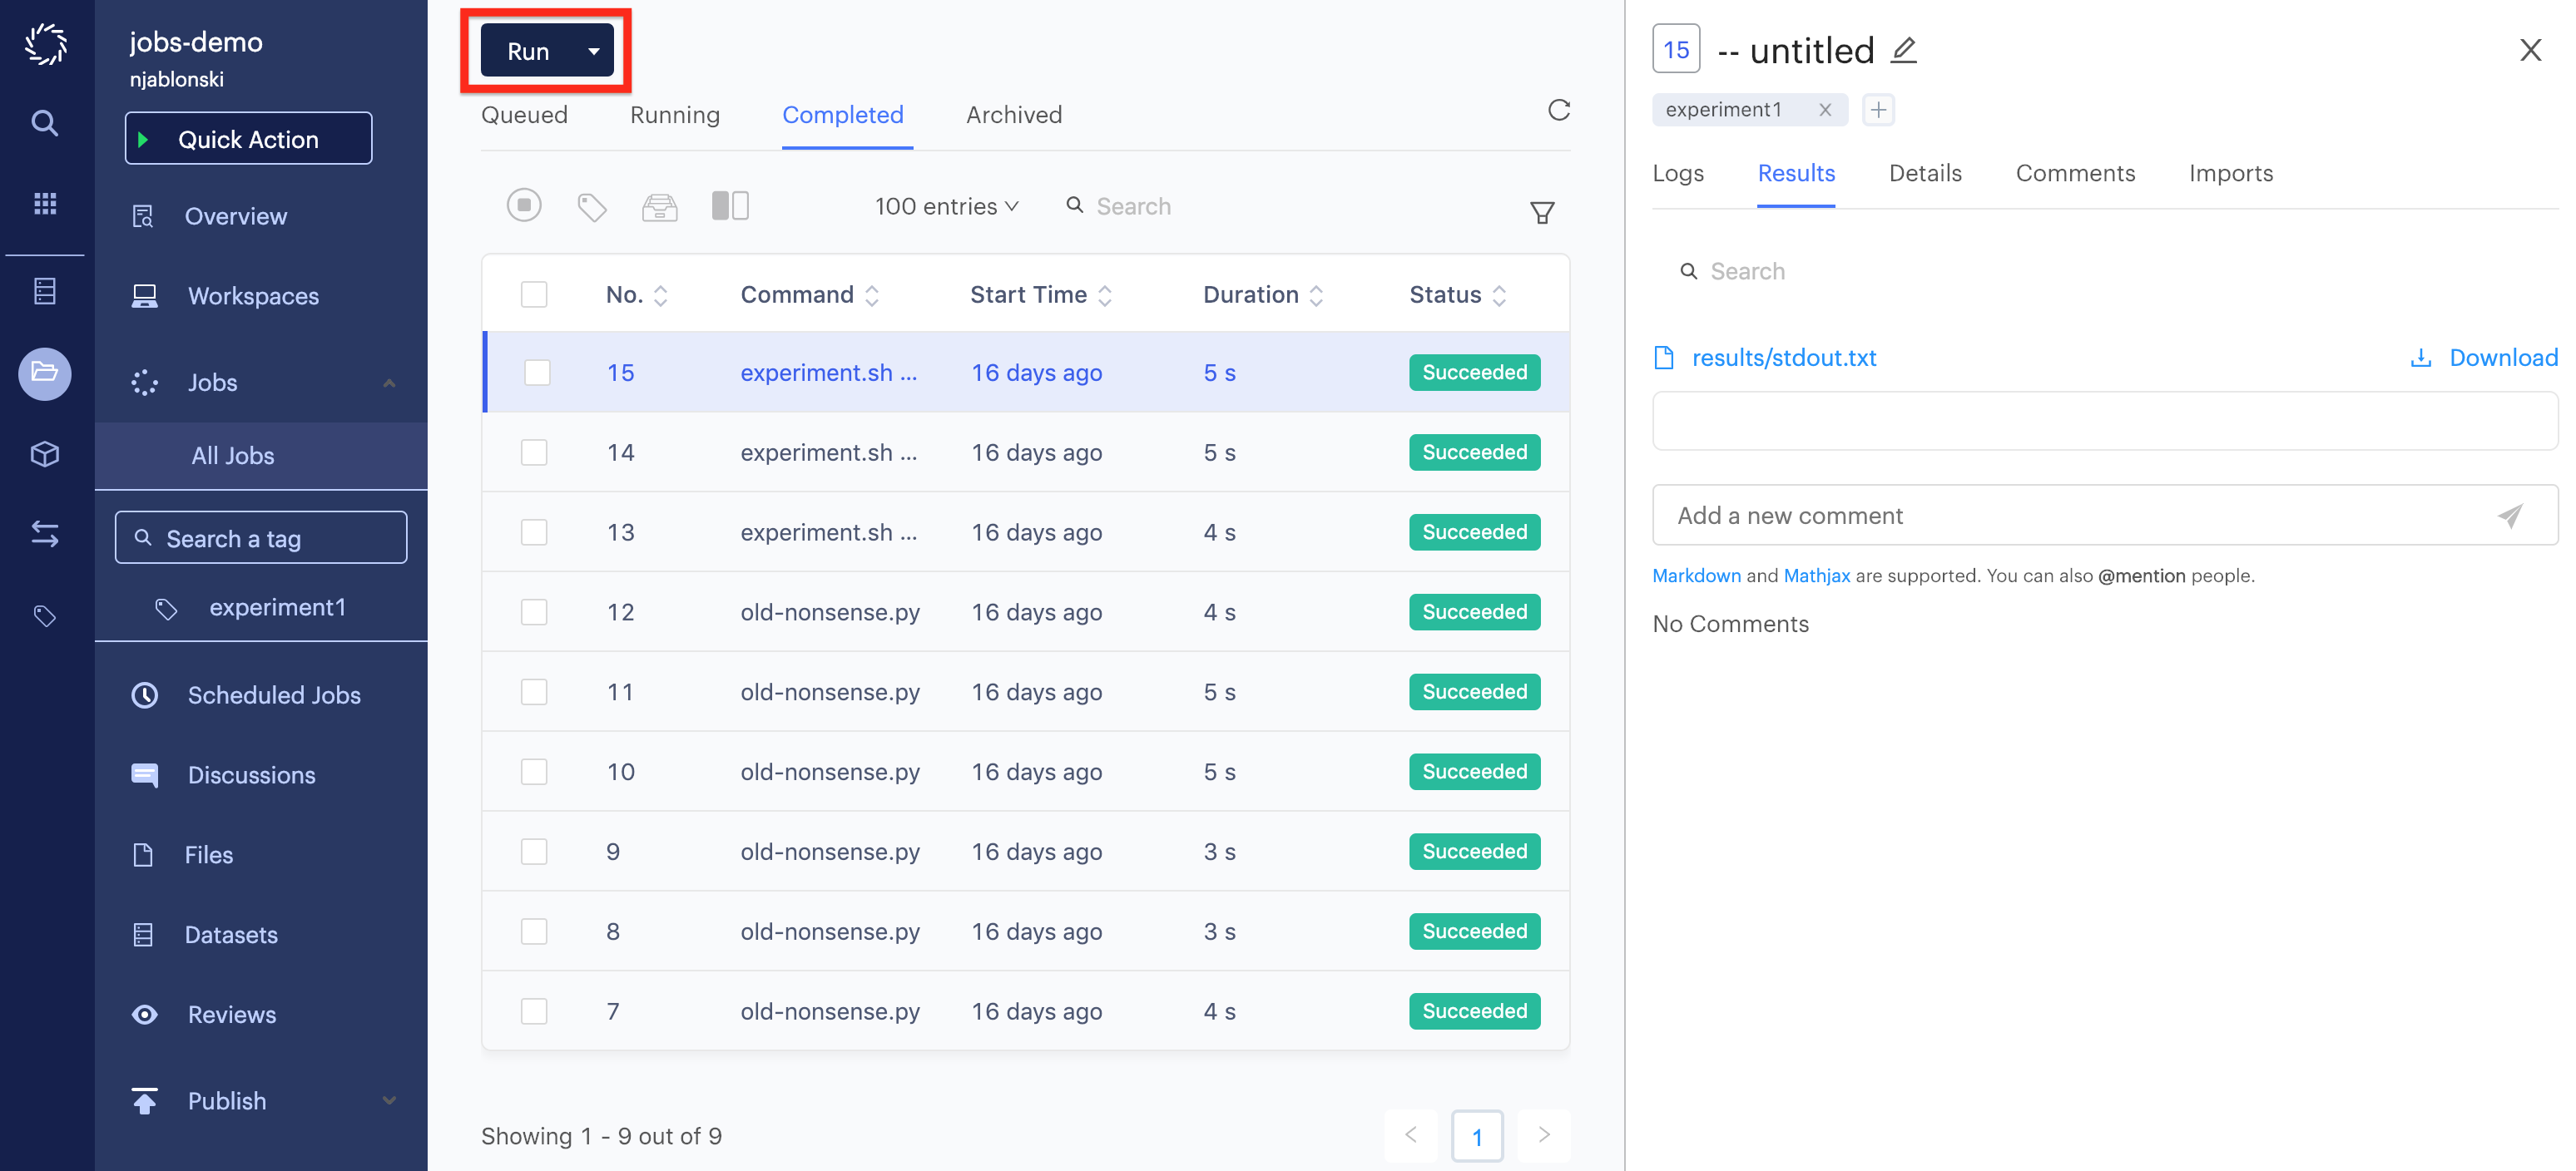The width and height of the screenshot is (2576, 1171).
Task: Click the file icon beside results/stdout.txt
Action: pyautogui.click(x=1664, y=358)
